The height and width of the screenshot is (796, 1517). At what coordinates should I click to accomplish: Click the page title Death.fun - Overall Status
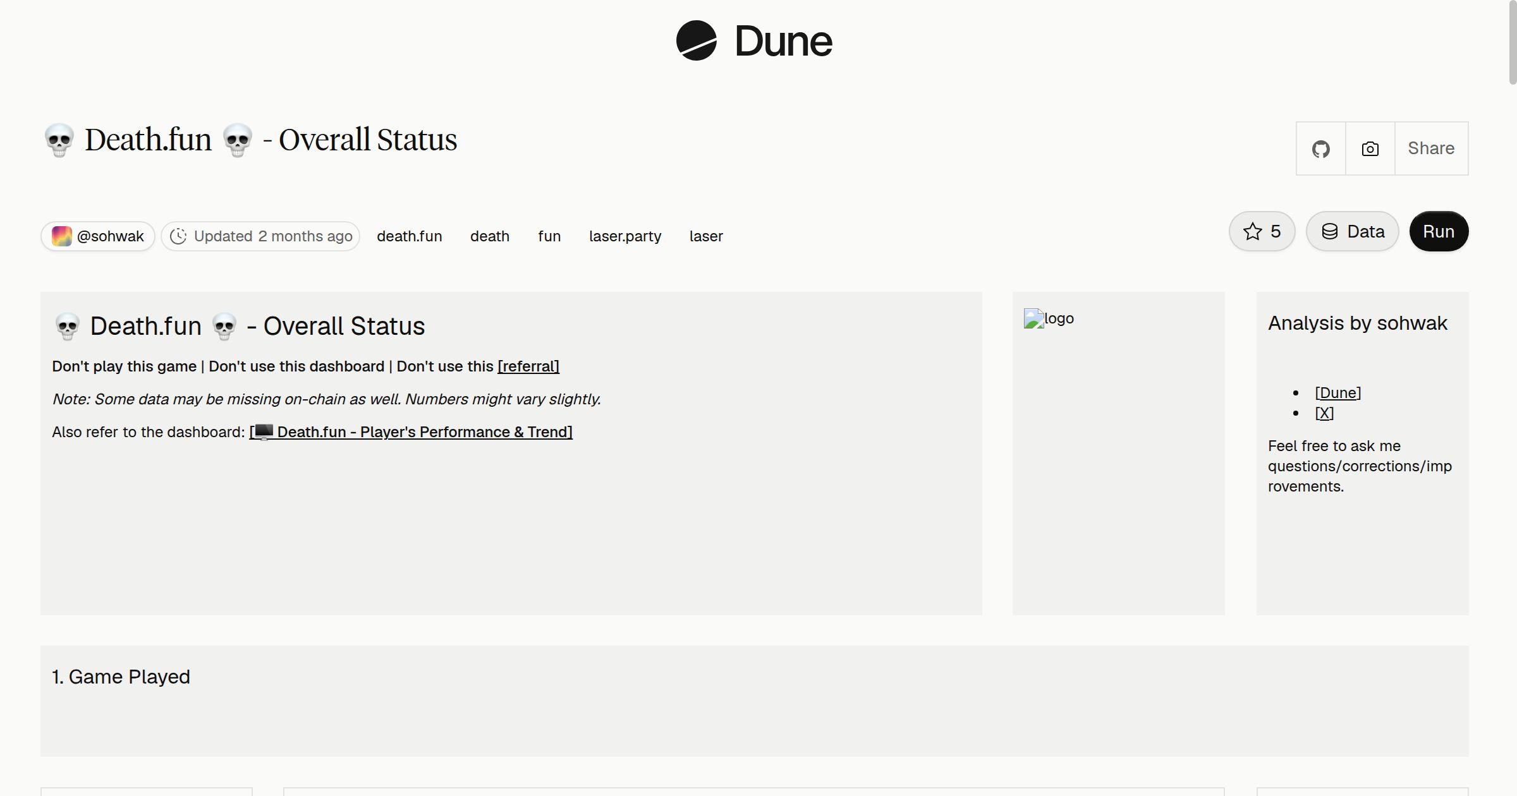click(x=250, y=140)
